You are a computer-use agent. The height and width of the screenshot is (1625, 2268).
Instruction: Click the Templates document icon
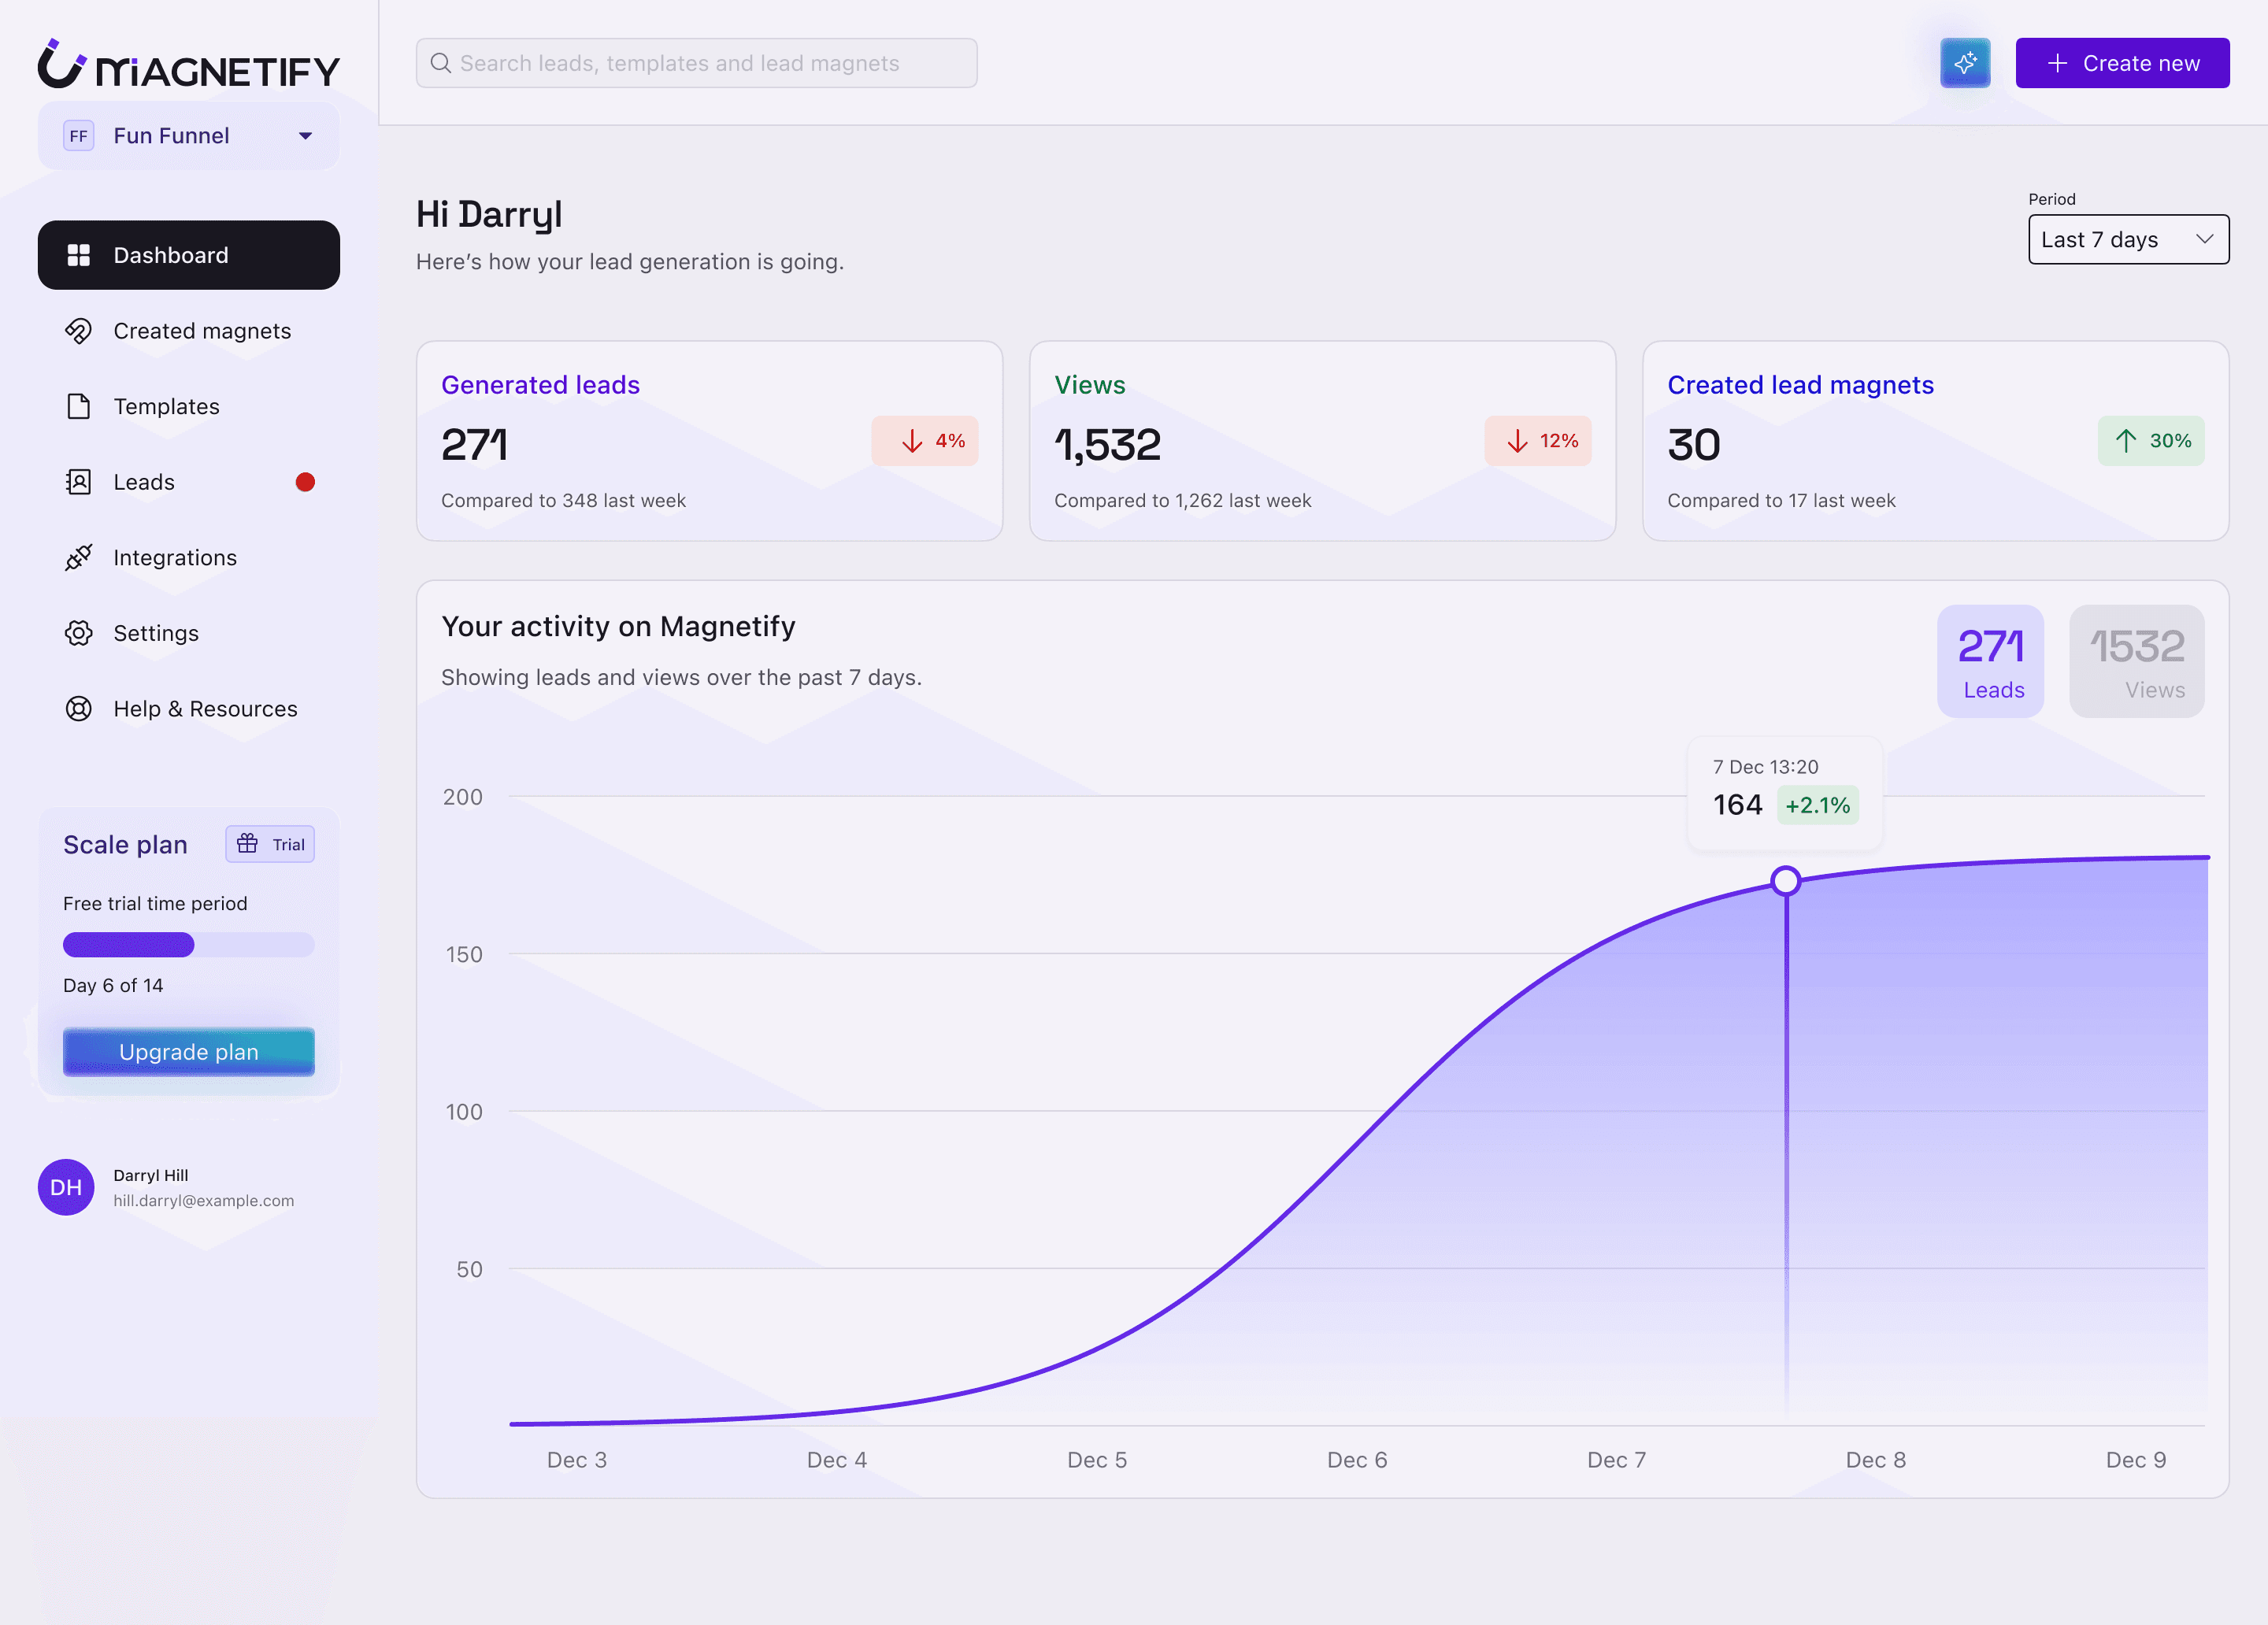point(79,406)
